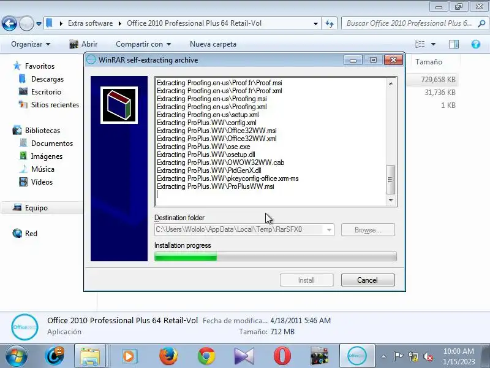Click the 1 KB size cell

click(448, 105)
